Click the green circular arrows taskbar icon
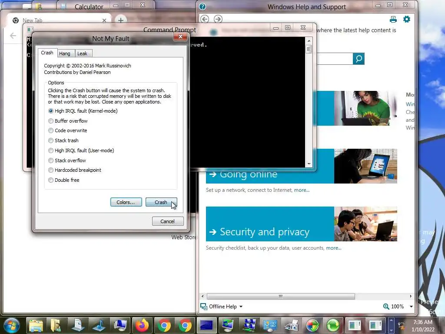445x334 pixels. click(x=333, y=325)
